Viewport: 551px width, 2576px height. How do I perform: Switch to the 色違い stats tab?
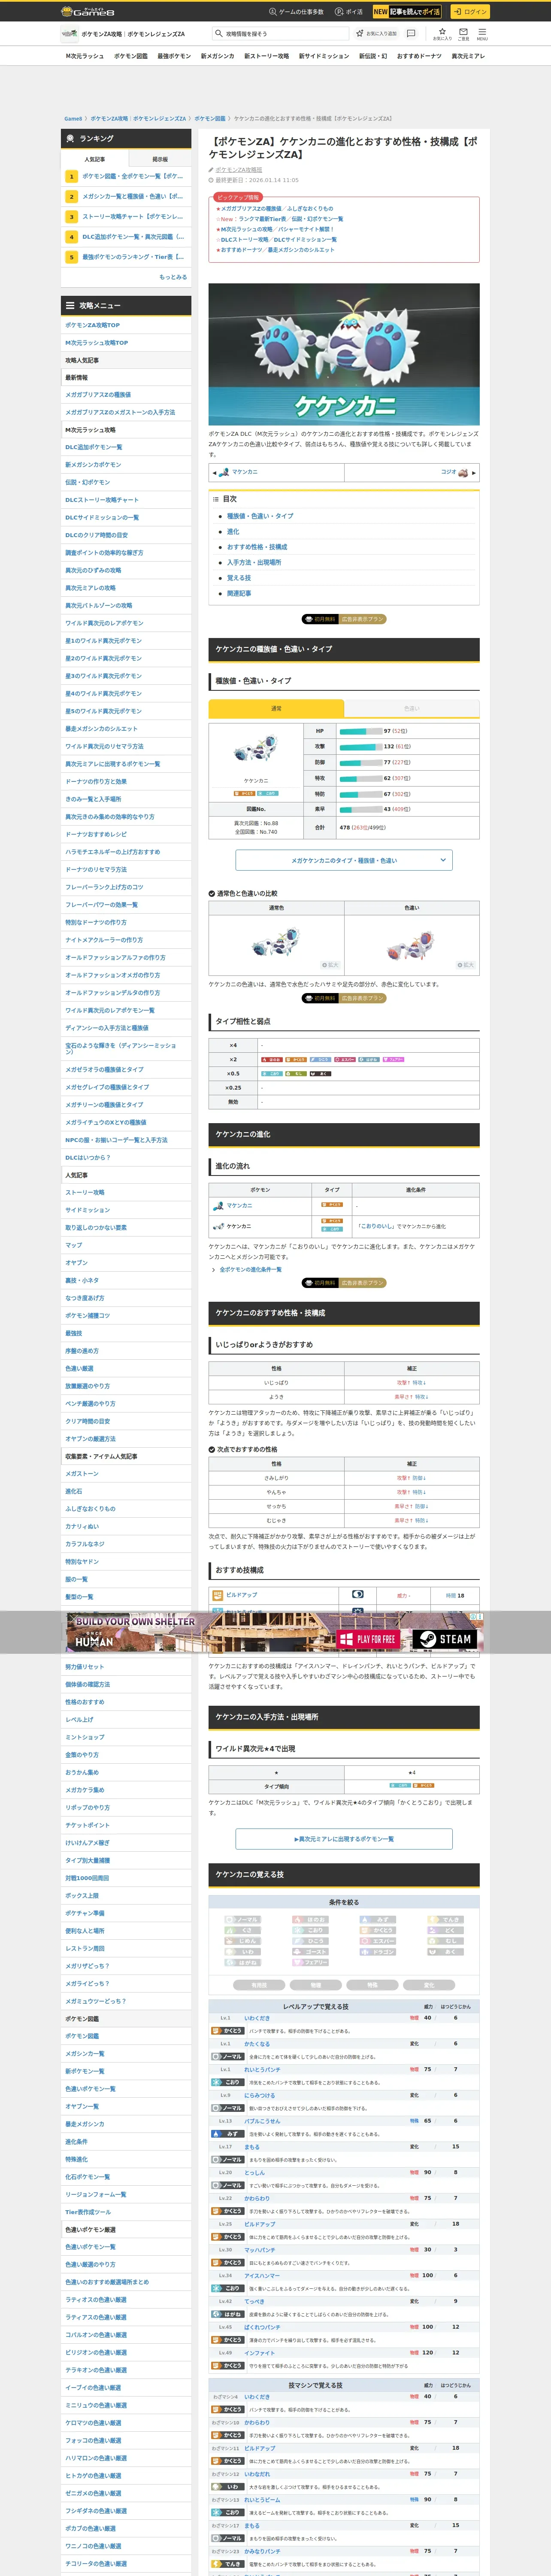pos(412,708)
